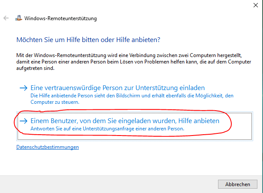Close the dialog with the X button
The image size is (263, 193).
coord(256,5)
